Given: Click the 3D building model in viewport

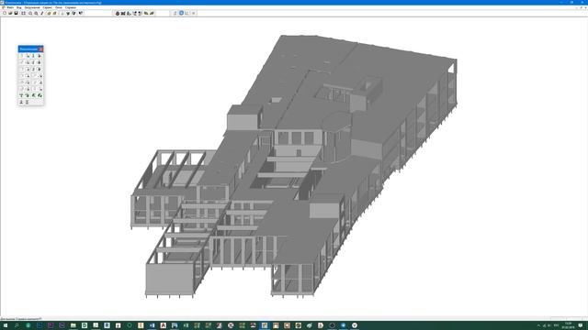Looking at the screenshot, I should 294,167.
